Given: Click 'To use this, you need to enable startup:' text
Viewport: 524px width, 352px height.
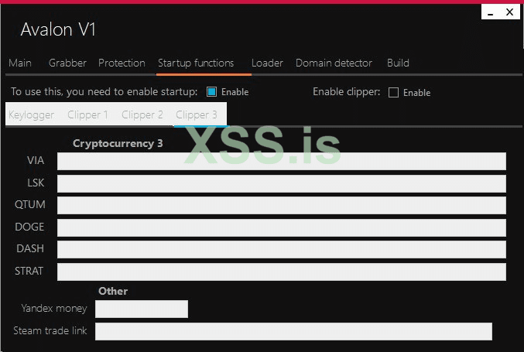Looking at the screenshot, I should tap(104, 91).
